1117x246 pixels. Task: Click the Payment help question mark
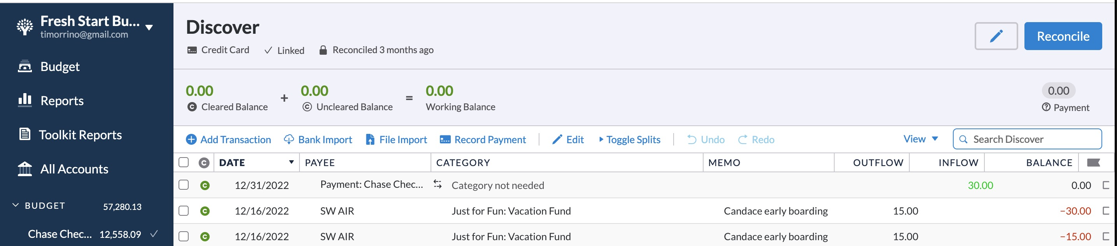(x=1046, y=107)
